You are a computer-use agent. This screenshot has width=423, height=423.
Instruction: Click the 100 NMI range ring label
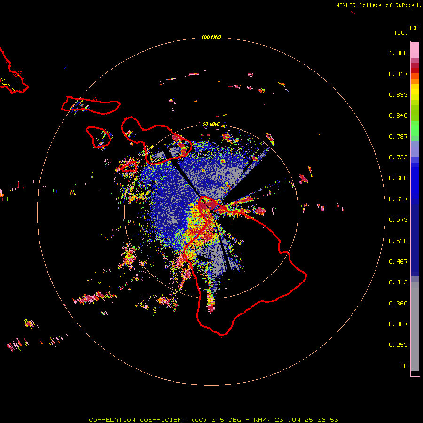pyautogui.click(x=211, y=37)
